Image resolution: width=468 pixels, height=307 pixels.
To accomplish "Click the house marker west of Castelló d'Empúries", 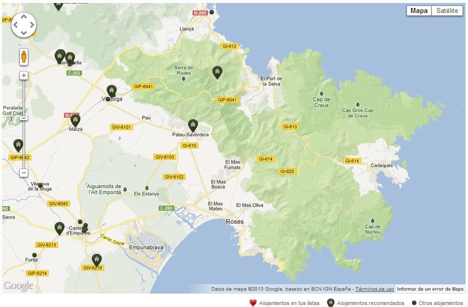I will point(59,228).
